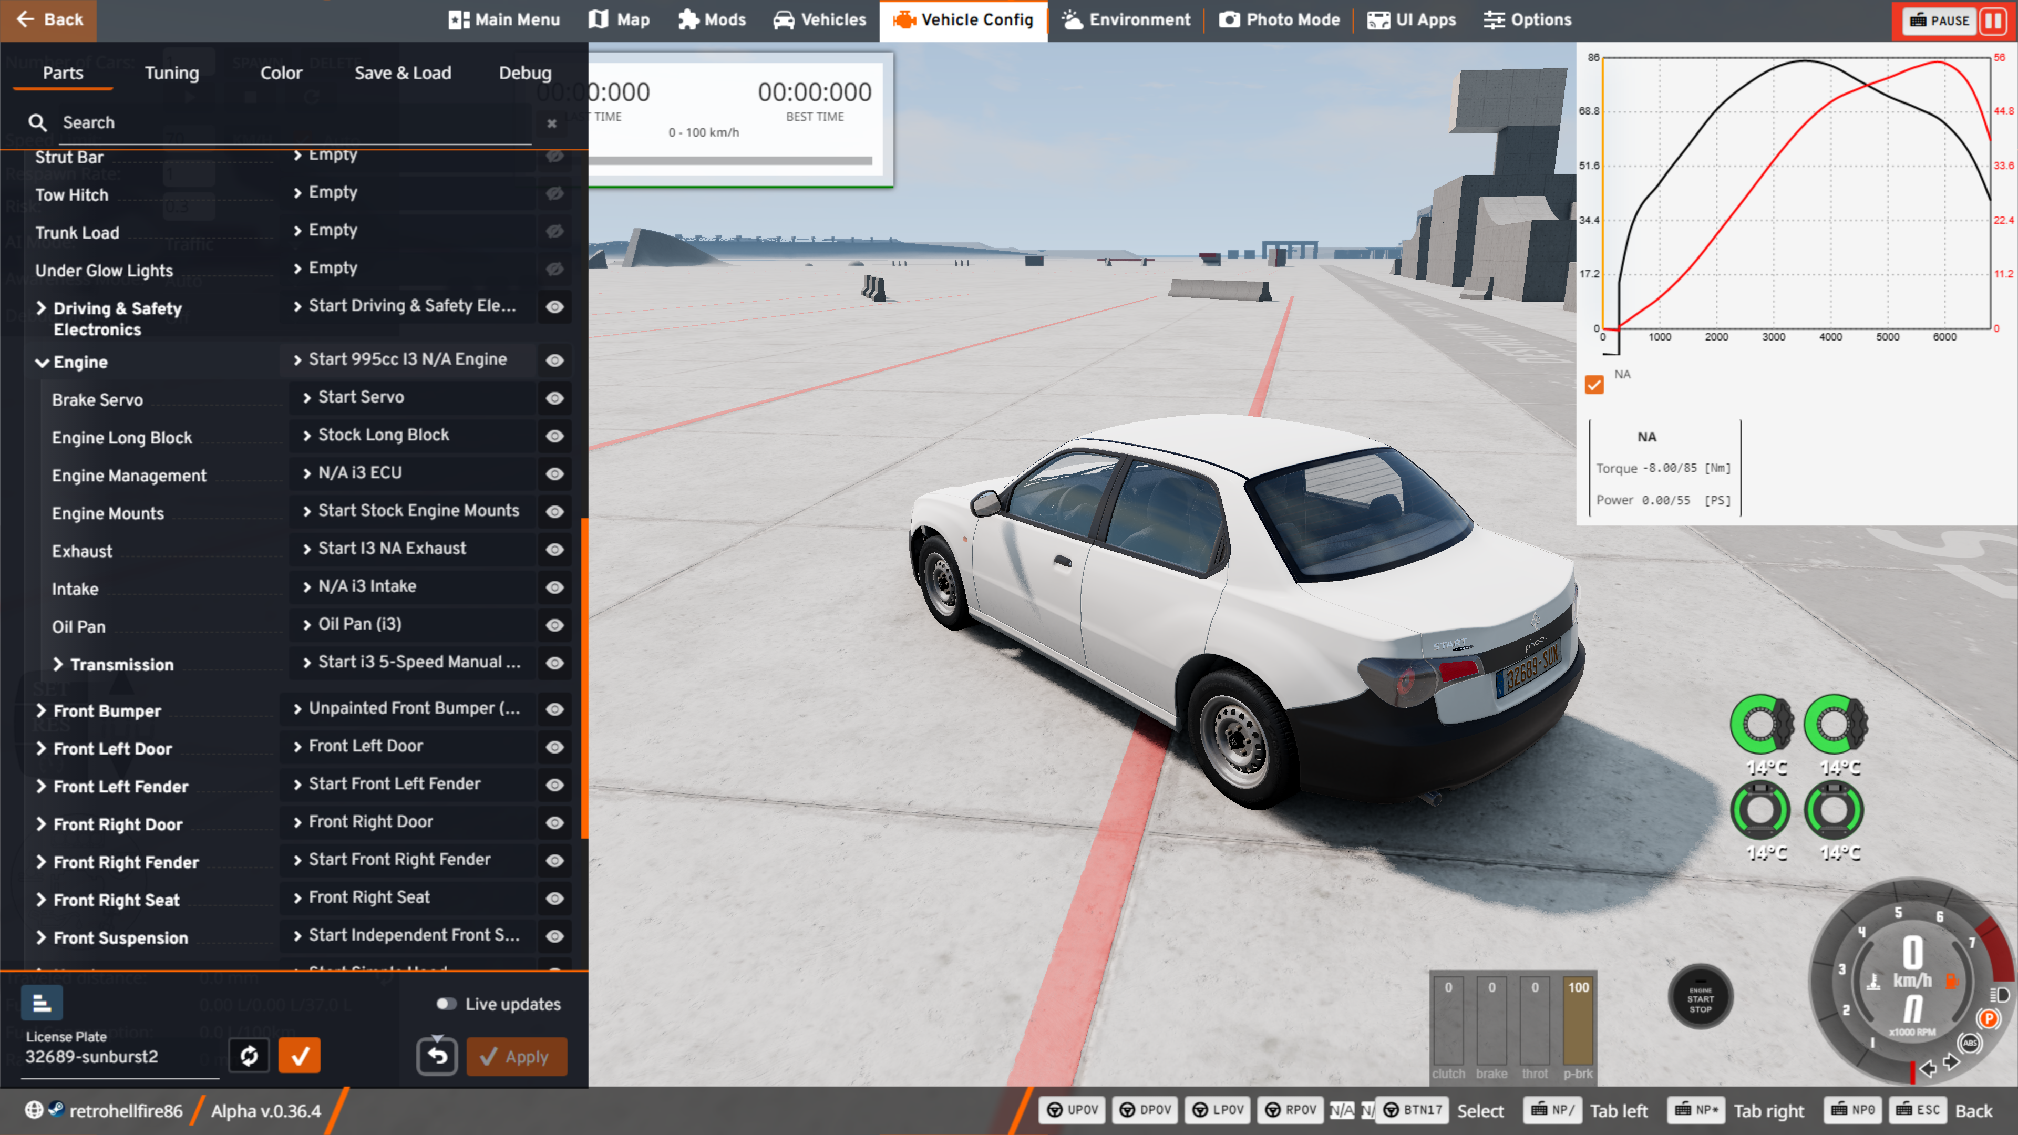The height and width of the screenshot is (1135, 2018).
Task: Switch to the Tuning tab
Action: 171,73
